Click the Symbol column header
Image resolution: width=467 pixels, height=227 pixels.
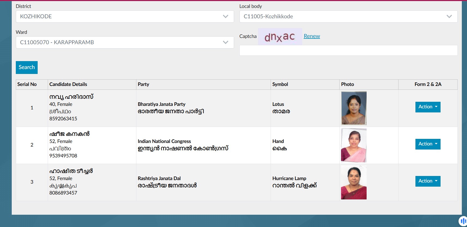click(x=280, y=84)
